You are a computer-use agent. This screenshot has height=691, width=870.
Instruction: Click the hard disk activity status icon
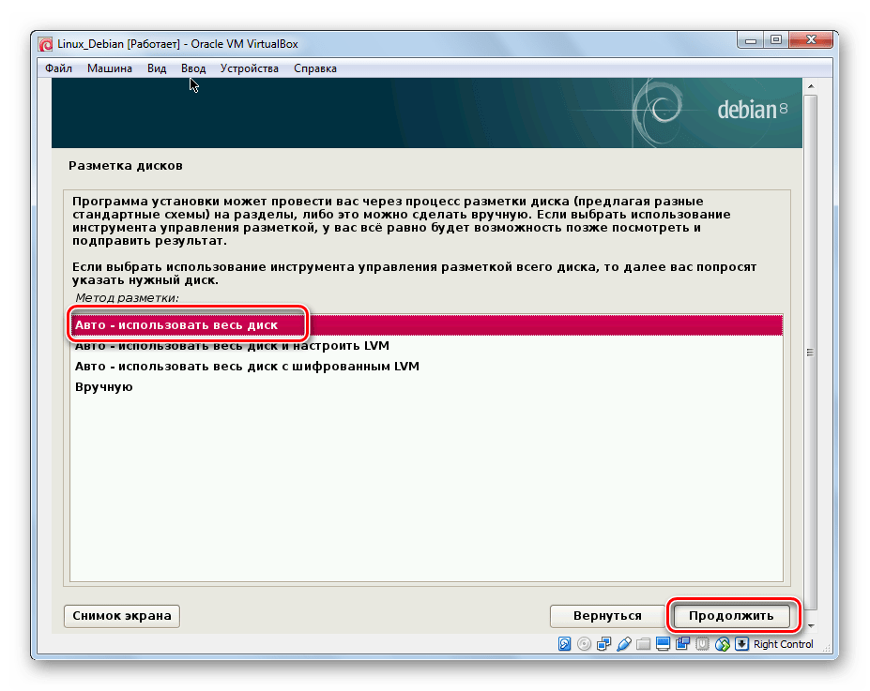(565, 644)
